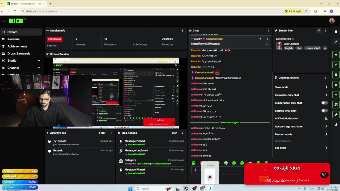Click the New messages divider in chat

pos(229,123)
